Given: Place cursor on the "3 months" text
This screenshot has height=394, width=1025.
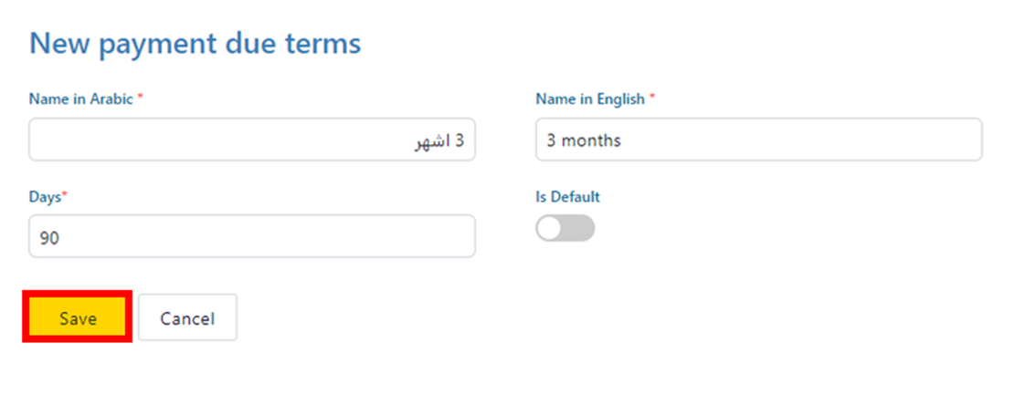Looking at the screenshot, I should coord(584,141).
